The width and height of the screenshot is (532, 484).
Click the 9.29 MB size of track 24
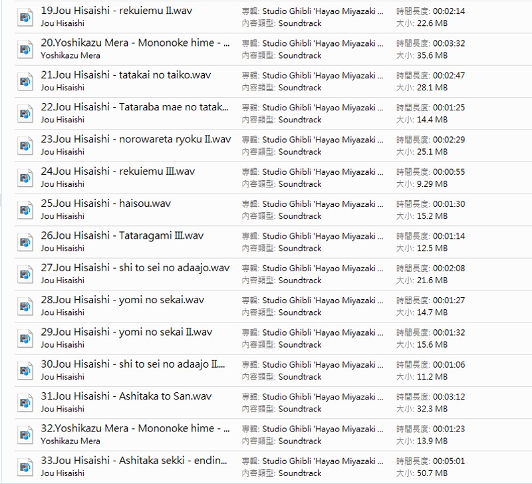[x=432, y=184]
